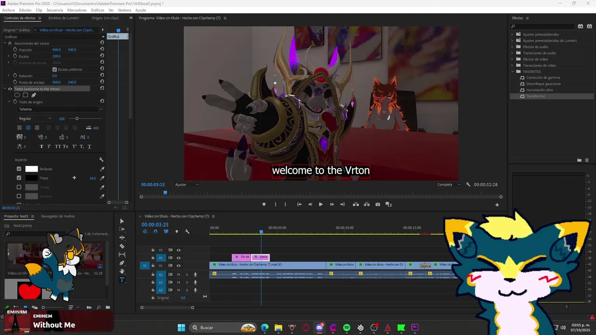The height and width of the screenshot is (335, 596).
Task: Open comparison view in Program monitor
Action: pos(388,204)
